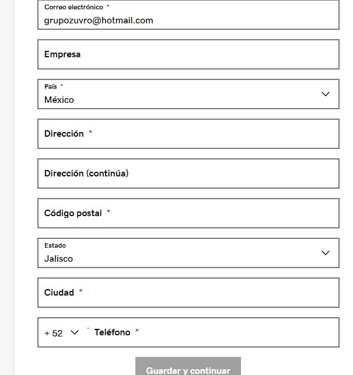
Task: Select the Dirección required field
Action: 188,134
